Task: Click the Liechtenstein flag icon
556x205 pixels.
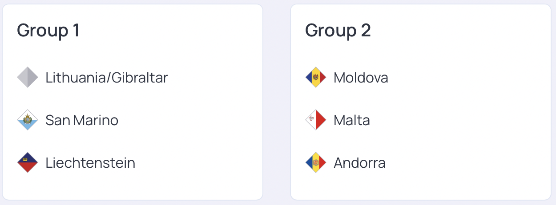Action: (x=28, y=163)
